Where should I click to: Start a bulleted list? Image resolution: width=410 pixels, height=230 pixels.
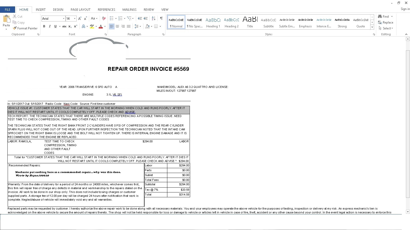click(x=111, y=18)
